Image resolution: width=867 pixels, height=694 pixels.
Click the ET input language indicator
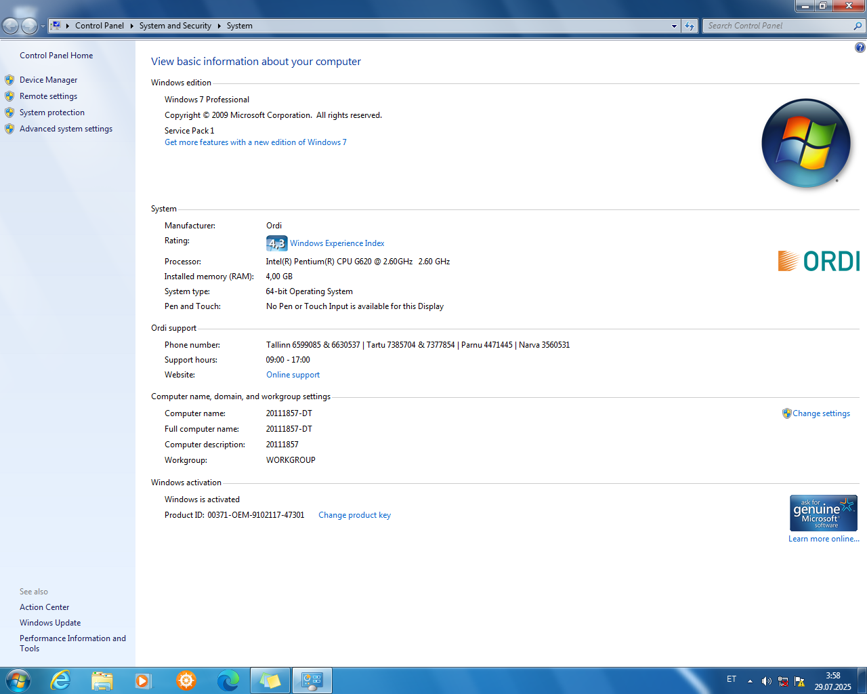pos(732,679)
